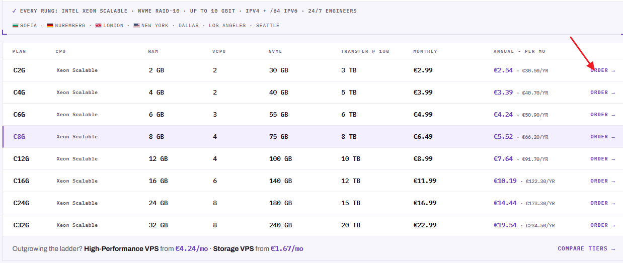623x263 pixels.
Task: Click the 30 GB NVMe value
Action: pyautogui.click(x=279, y=70)
